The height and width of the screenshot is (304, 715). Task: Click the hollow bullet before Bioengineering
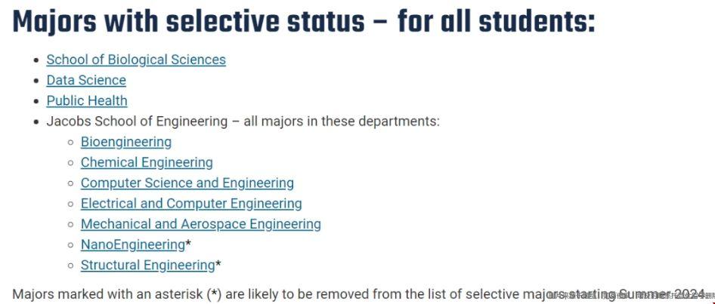(x=71, y=143)
